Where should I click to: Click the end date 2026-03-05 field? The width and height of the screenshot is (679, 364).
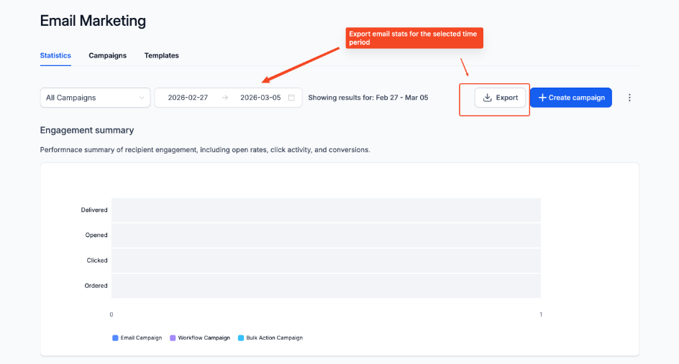260,98
